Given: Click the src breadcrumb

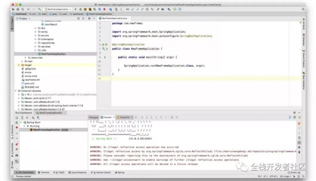Looking at the screenshot, I should 33,14.
